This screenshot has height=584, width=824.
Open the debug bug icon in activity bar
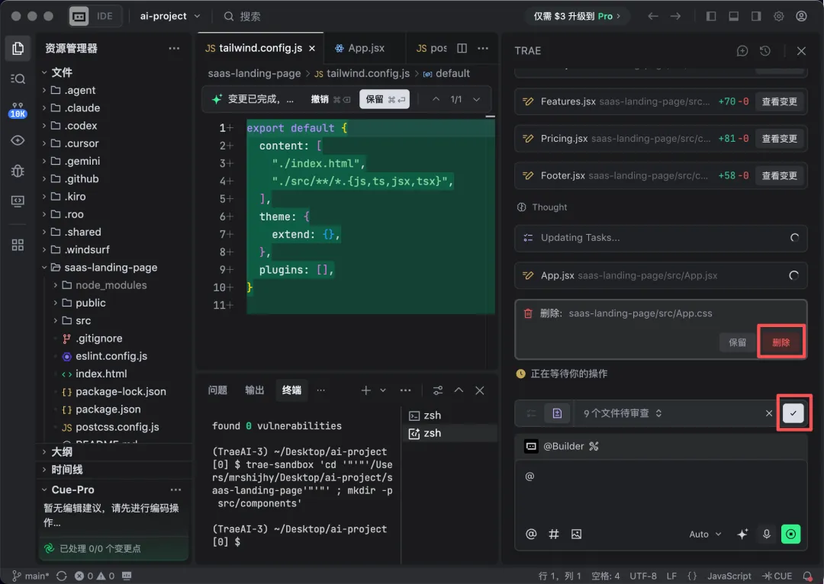(18, 171)
